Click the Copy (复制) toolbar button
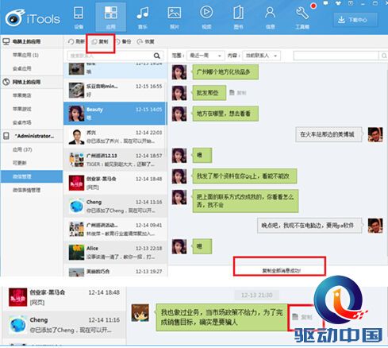This screenshot has height=348, width=388. coord(100,41)
